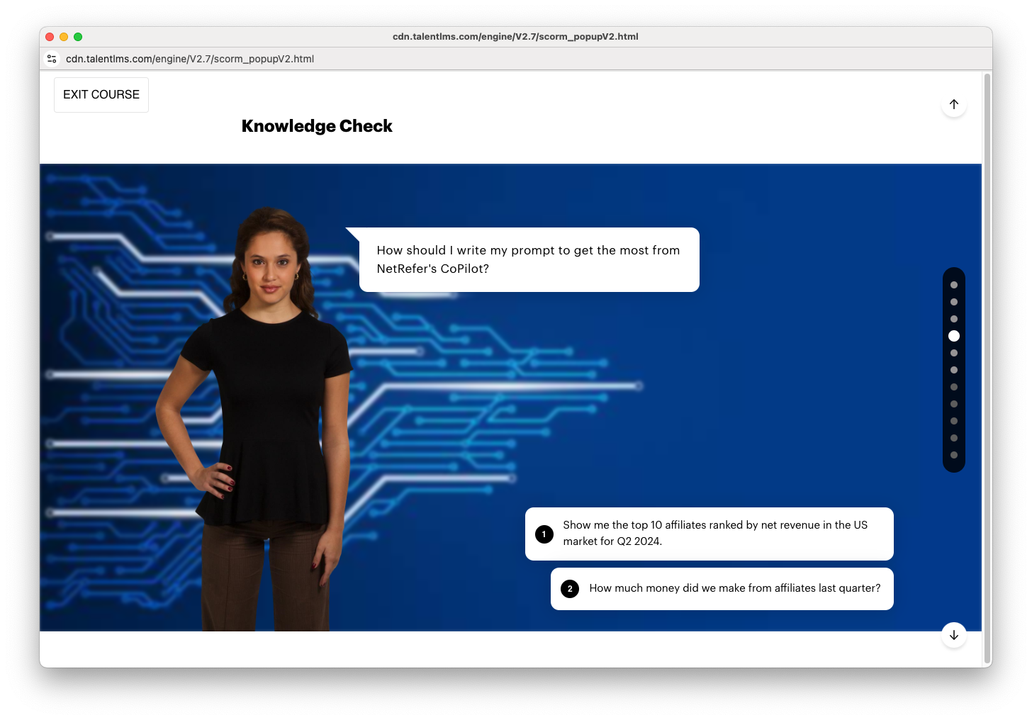The height and width of the screenshot is (720, 1032).
Task: Open site settings icon in address bar
Action: click(52, 59)
